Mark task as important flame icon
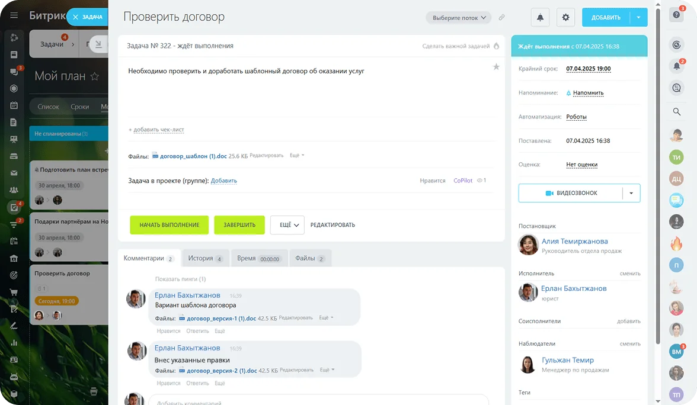Viewport: 697px width, 405px height. pos(497,46)
